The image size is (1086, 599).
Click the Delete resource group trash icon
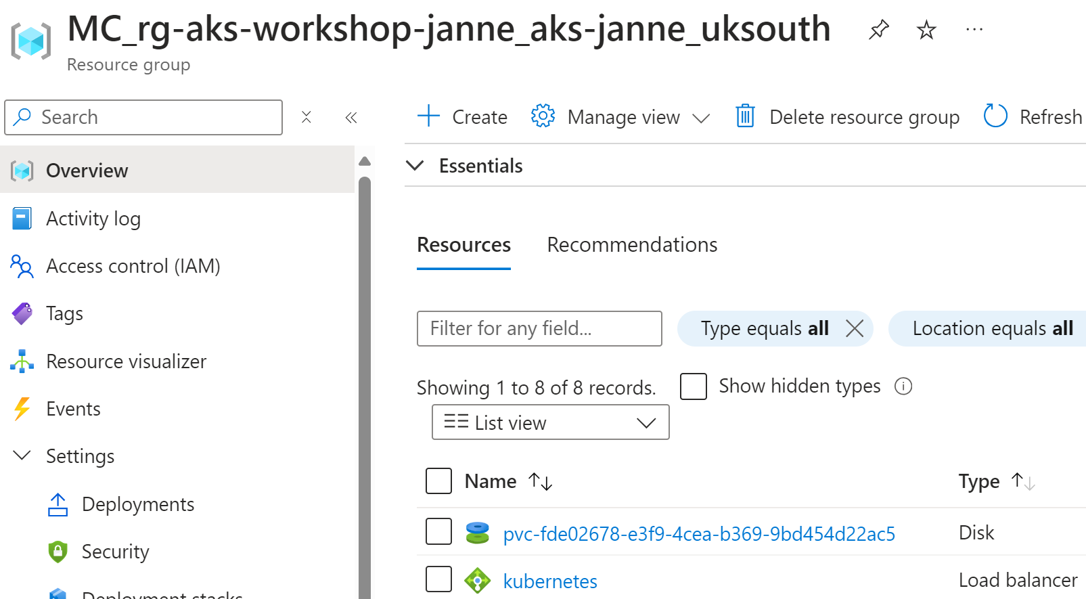pyautogui.click(x=745, y=116)
